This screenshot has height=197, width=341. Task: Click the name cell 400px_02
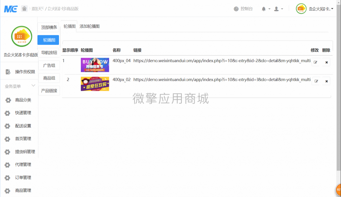(122, 80)
